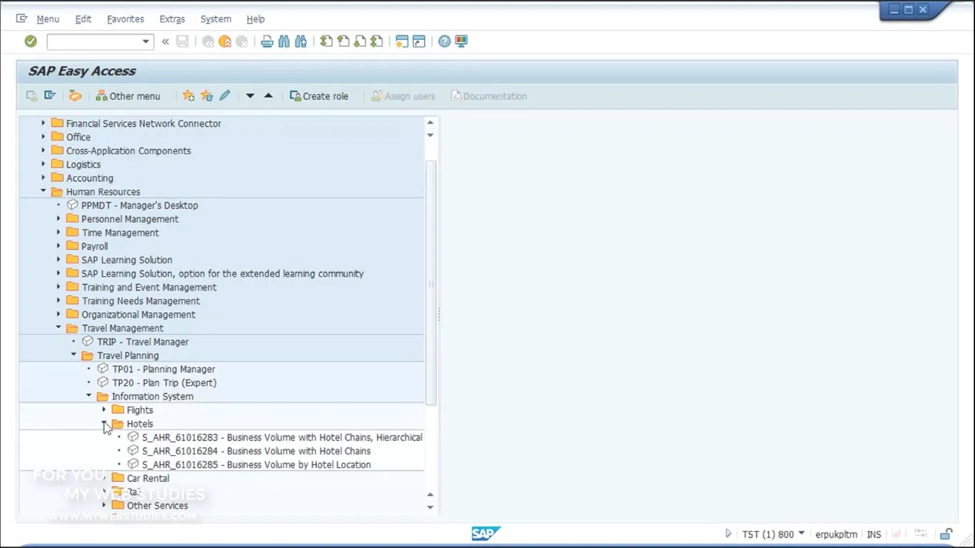
Task: Click the Create New Session icon
Action: pyautogui.click(x=400, y=41)
